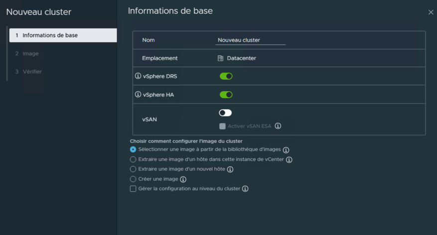Choose Extraire une image d'un nouvel hôte
This screenshot has height=235, width=437.
(133, 169)
